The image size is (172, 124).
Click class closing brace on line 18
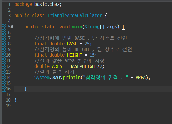pyautogui.click(x=16, y=100)
